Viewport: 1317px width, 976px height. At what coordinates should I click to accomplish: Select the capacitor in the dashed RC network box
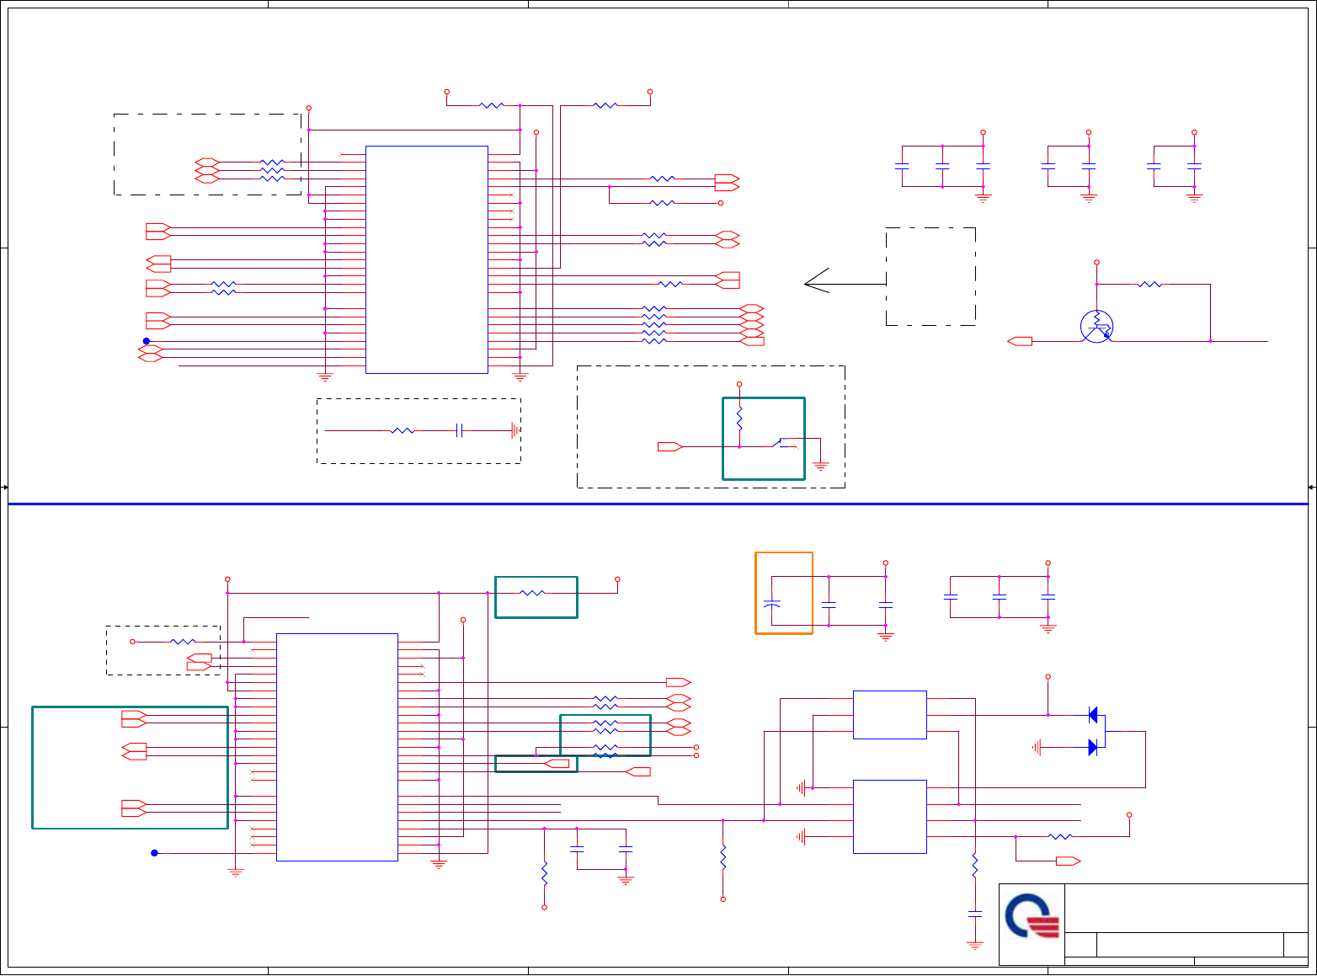460,430
